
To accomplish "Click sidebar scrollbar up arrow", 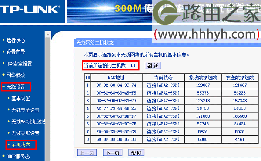I will pos(48,34).
